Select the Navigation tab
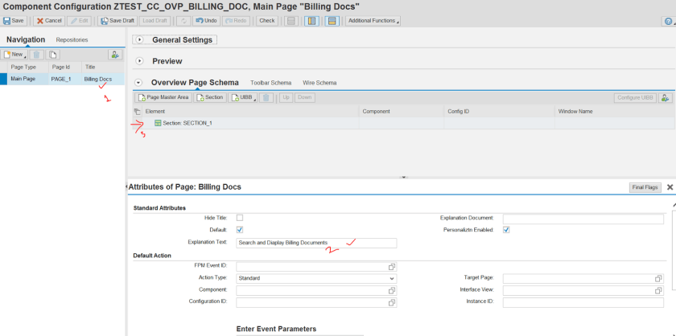Screen dimensions: 676x336 26,39
